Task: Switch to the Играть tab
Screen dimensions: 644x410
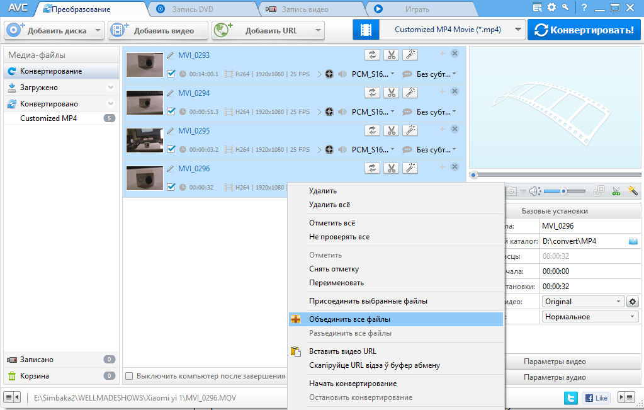Action: [x=421, y=9]
